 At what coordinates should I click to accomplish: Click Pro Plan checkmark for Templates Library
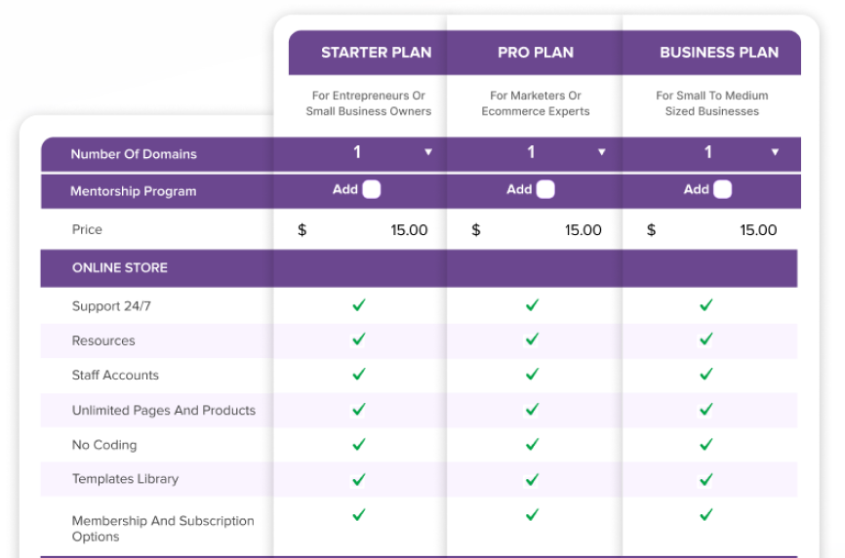click(533, 479)
